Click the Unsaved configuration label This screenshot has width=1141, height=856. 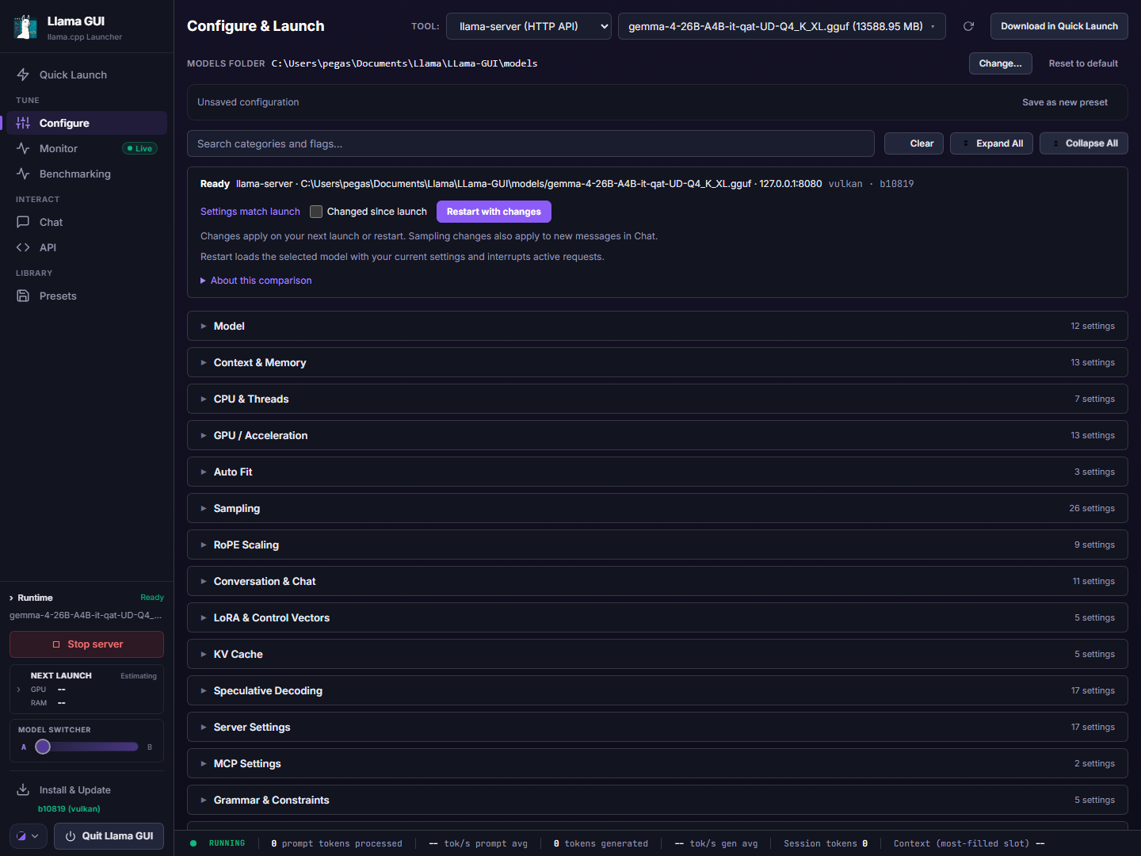[248, 102]
